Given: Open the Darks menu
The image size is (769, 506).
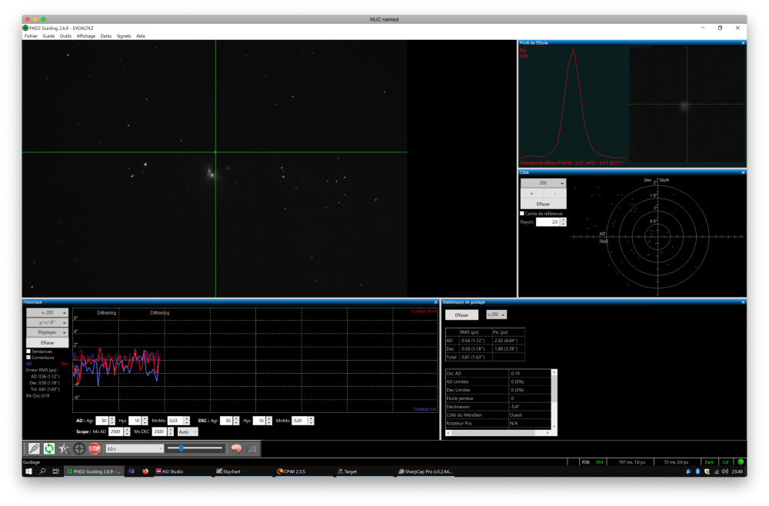Looking at the screenshot, I should [x=106, y=36].
